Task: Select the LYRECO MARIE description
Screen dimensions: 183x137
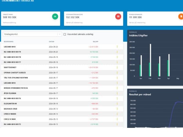Action: tap(10, 114)
